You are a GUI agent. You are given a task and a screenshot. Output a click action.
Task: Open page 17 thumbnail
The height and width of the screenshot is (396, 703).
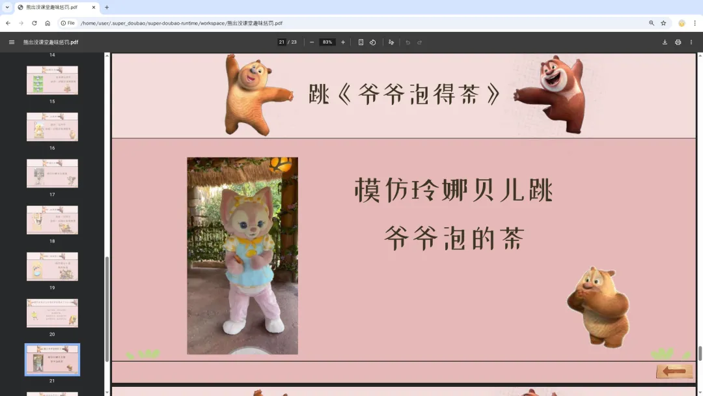click(x=52, y=173)
